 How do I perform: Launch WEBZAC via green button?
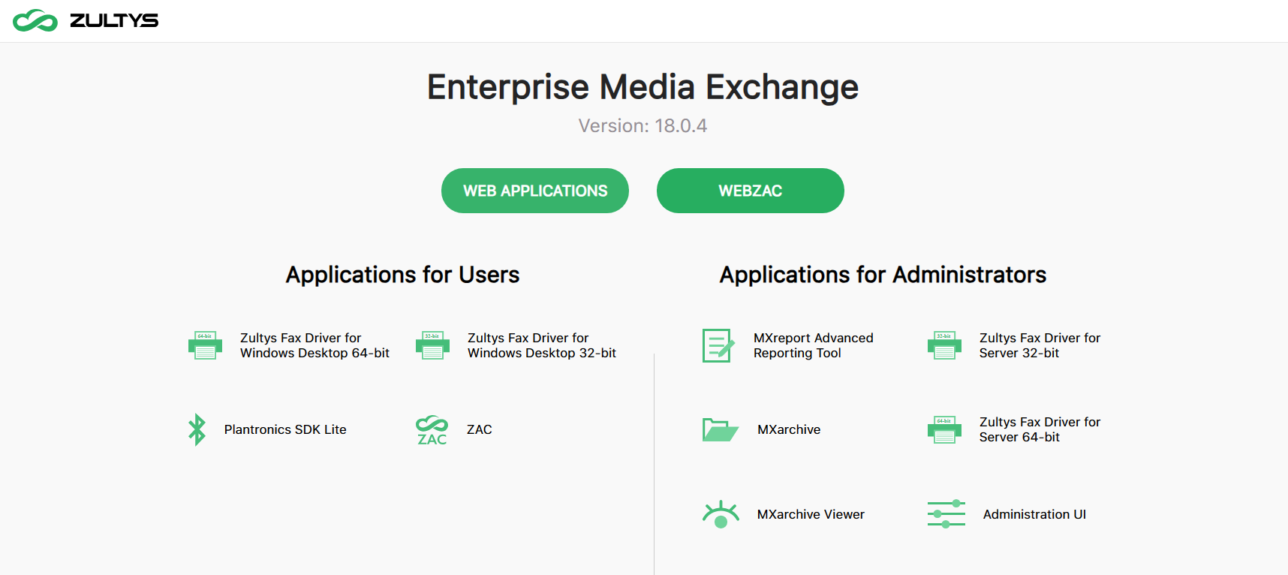click(x=751, y=191)
